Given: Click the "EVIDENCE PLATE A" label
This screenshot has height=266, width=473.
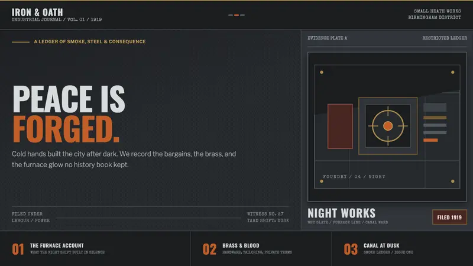Looking at the screenshot, I should (x=328, y=38).
